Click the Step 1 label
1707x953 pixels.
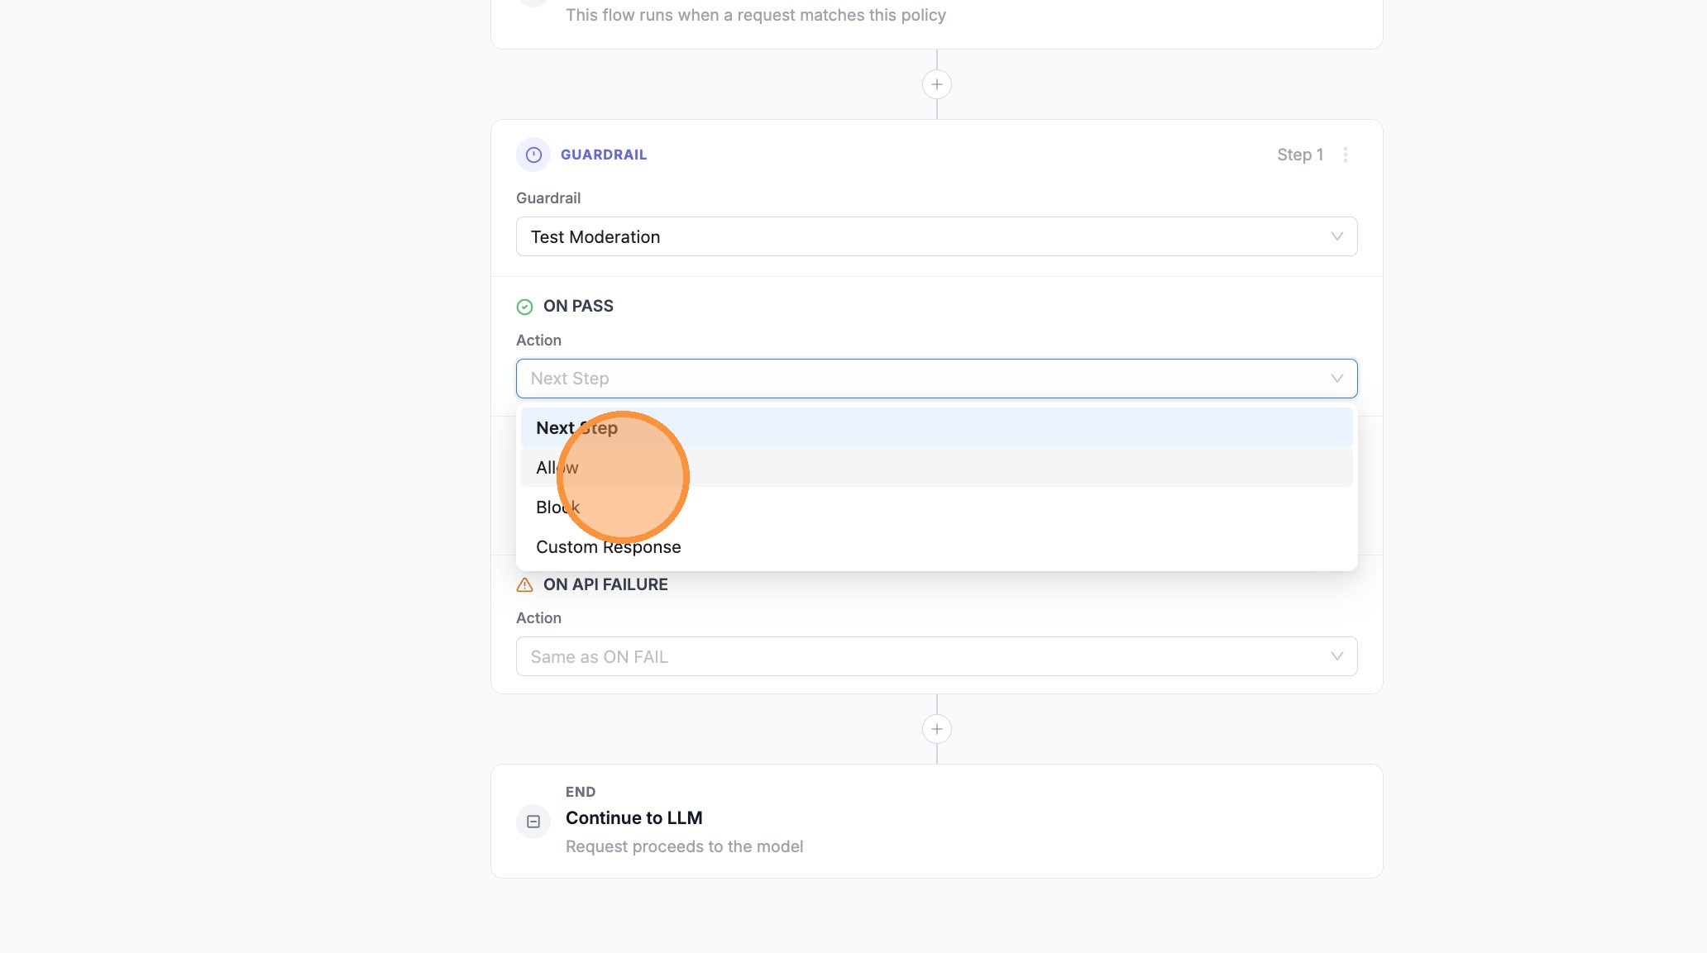click(x=1299, y=155)
